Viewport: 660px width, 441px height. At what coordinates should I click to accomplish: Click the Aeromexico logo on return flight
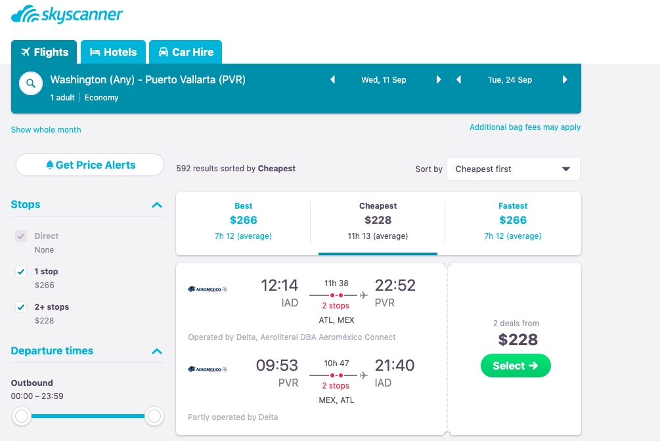(x=208, y=369)
